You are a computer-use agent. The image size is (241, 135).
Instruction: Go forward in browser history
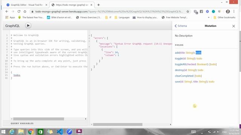click(x=13, y=12)
